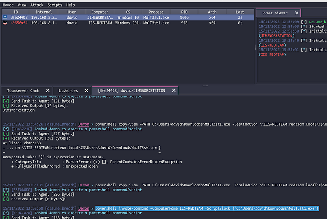The width and height of the screenshot is (327, 219).
Task: Click JIMSWORKSTA.. computer cell
Action: 100,17
